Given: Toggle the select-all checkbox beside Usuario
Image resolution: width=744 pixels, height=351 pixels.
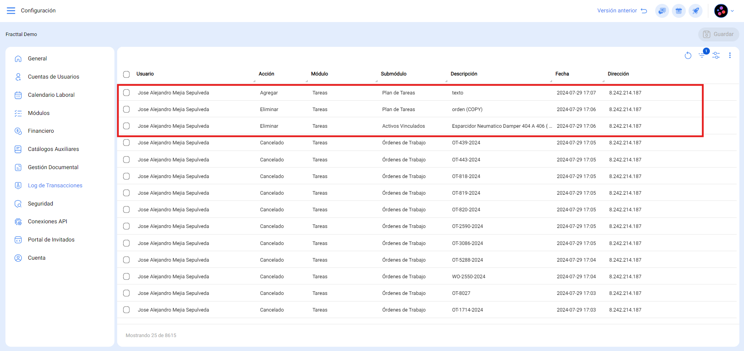Looking at the screenshot, I should pos(126,74).
